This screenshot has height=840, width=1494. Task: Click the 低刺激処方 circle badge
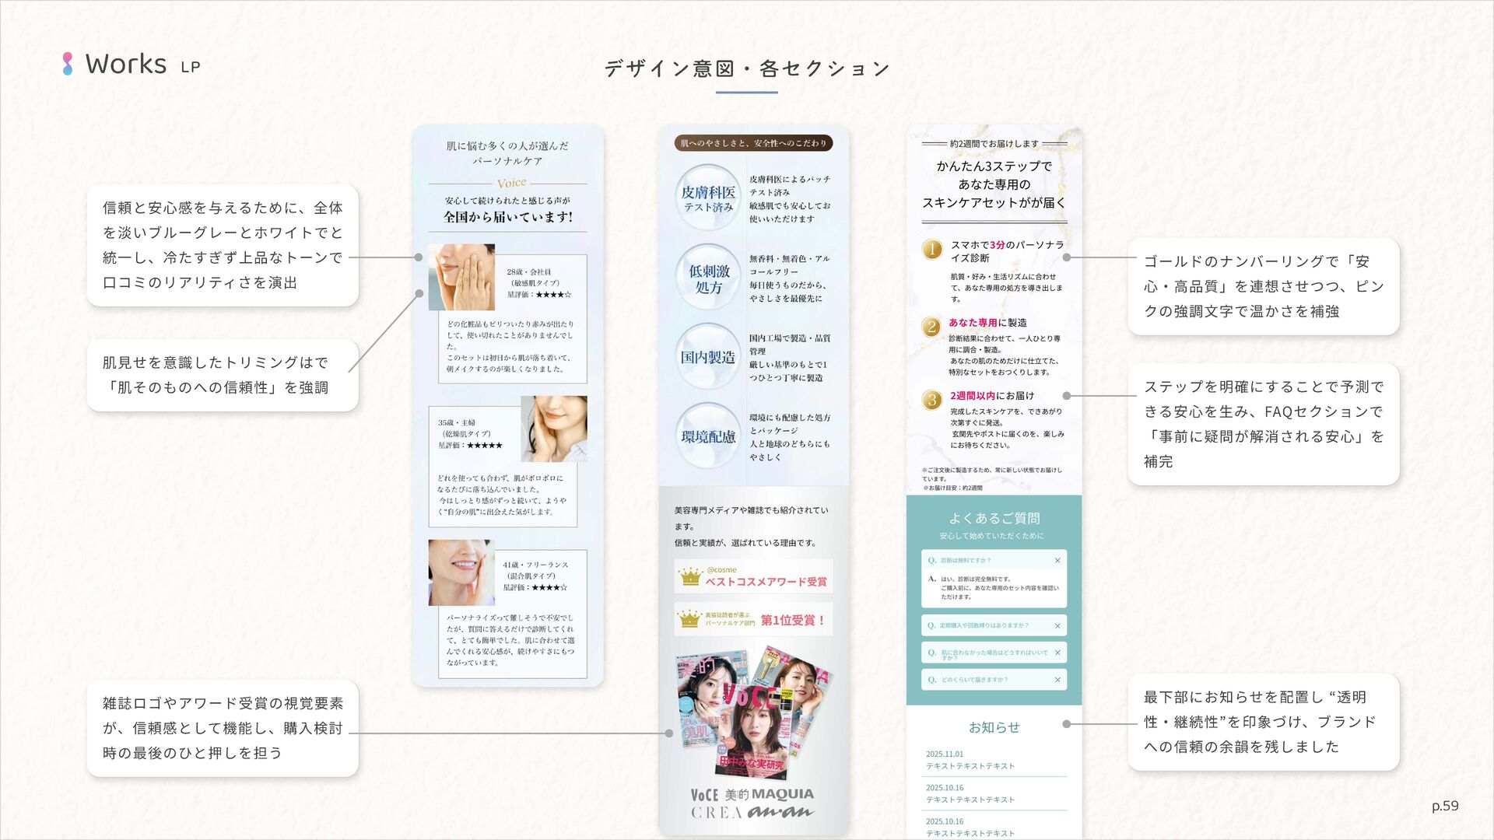tap(708, 278)
